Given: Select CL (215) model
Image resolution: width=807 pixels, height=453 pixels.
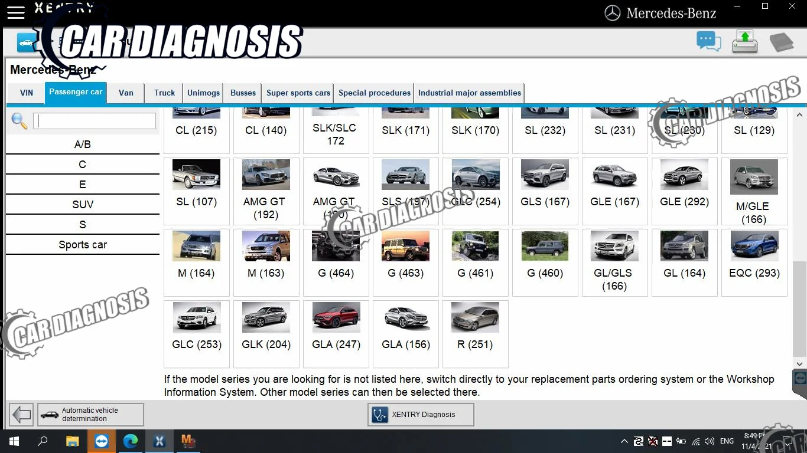Looking at the screenshot, I should click(197, 130).
